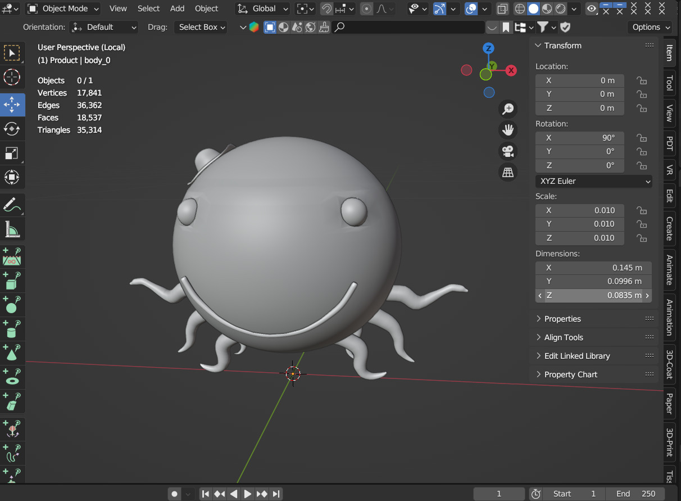
Task: Activate the Rotate tool
Action: [x=12, y=129]
